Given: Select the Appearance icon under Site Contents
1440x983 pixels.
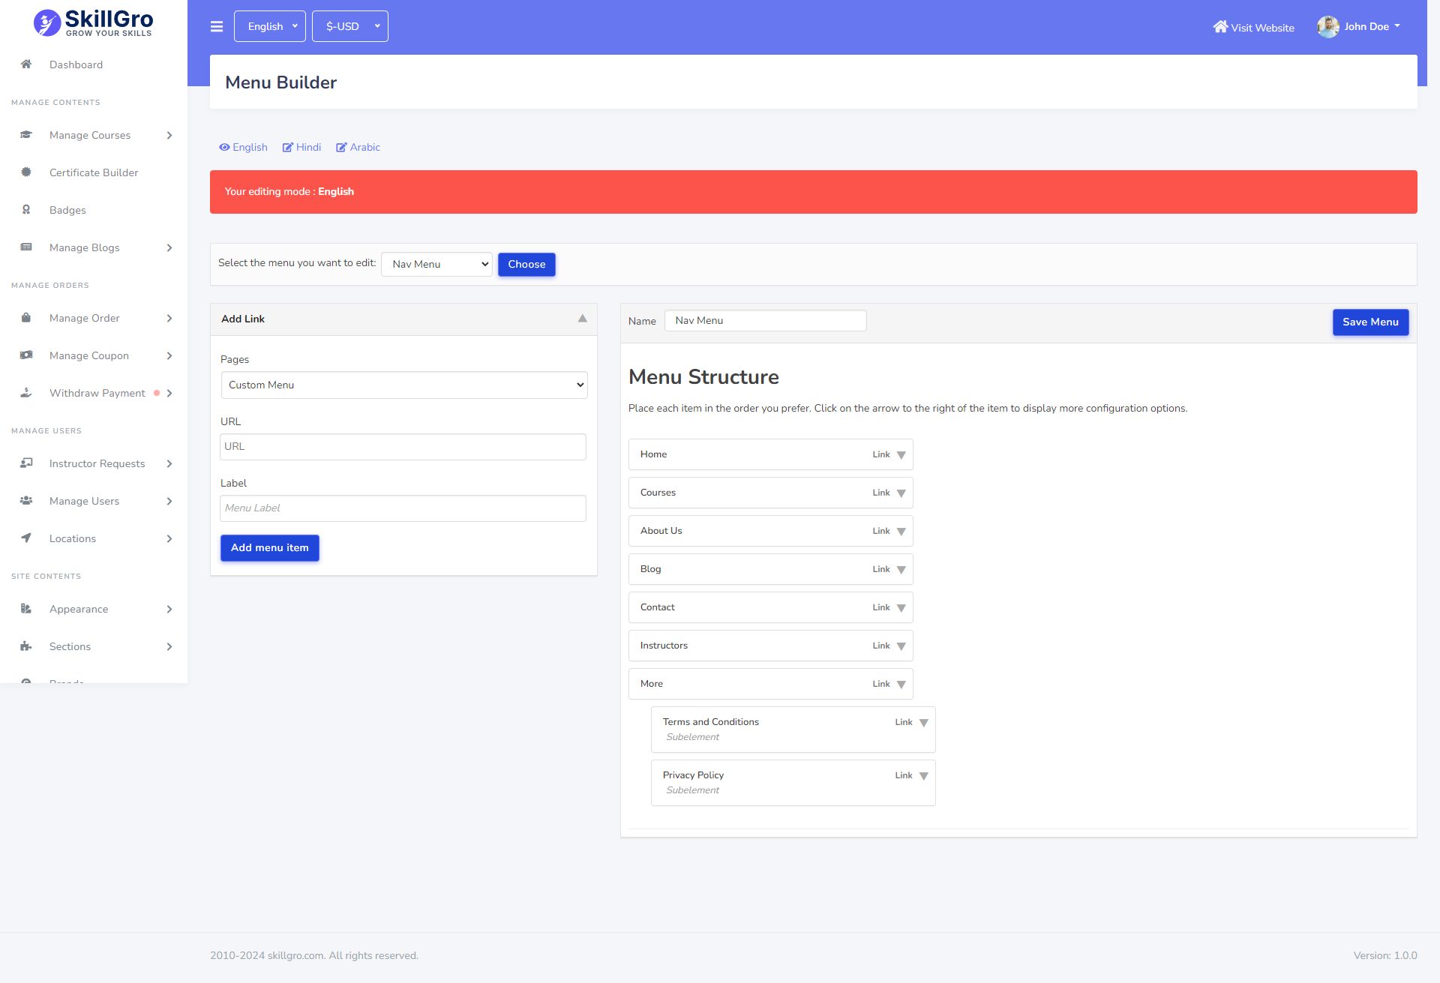Looking at the screenshot, I should [26, 609].
